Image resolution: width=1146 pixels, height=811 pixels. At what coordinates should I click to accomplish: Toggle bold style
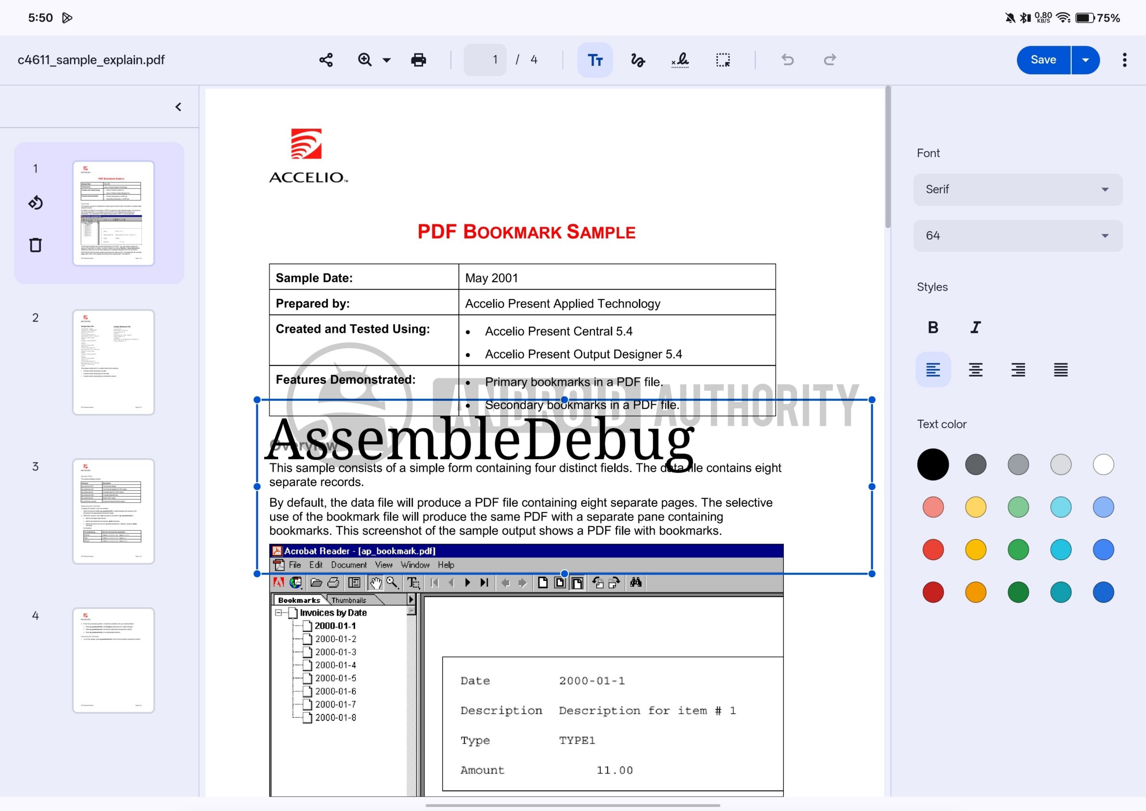tap(933, 328)
